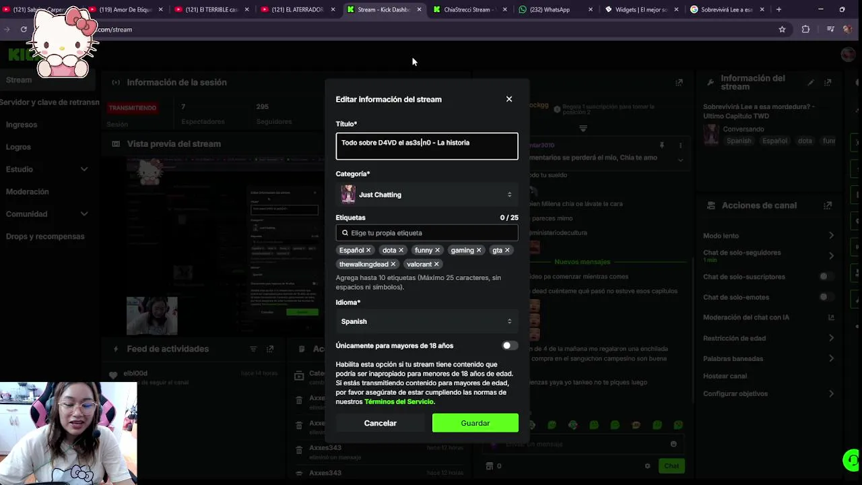
Task: Toggle Únicamente para mayores de 18 años
Action: point(510,346)
